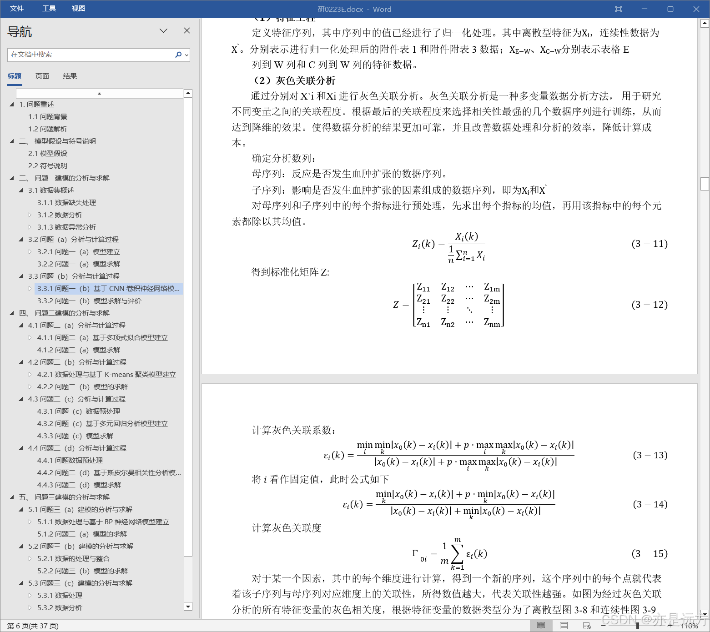This screenshot has width=710, height=632.
Task: Switch to Print Layout view icon
Action: tap(564, 626)
